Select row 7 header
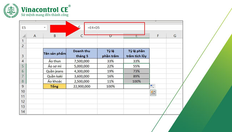The image size is (232, 132). [23, 76]
